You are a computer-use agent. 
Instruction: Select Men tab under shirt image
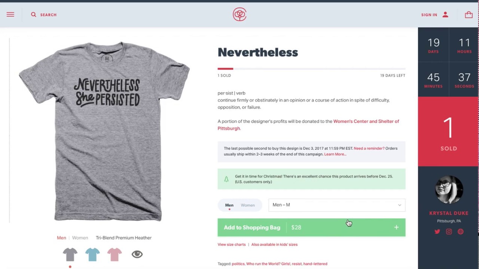pos(61,238)
